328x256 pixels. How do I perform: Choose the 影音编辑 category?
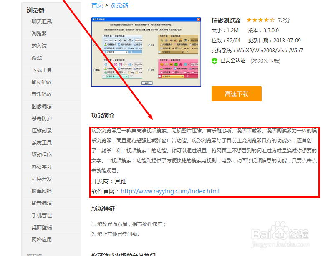[42, 203]
